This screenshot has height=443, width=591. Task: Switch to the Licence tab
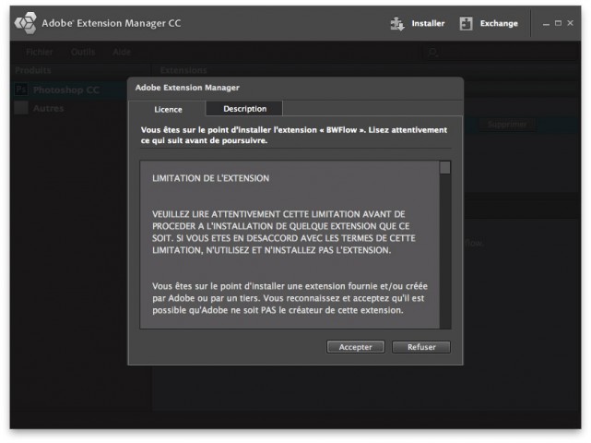(168, 109)
